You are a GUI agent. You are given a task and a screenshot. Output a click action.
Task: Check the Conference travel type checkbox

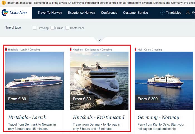pos(67,28)
